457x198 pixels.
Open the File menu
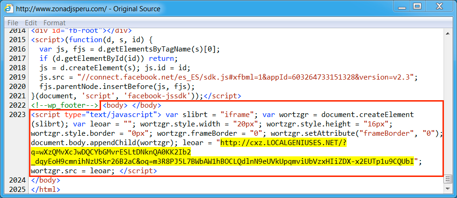click(x=13, y=23)
